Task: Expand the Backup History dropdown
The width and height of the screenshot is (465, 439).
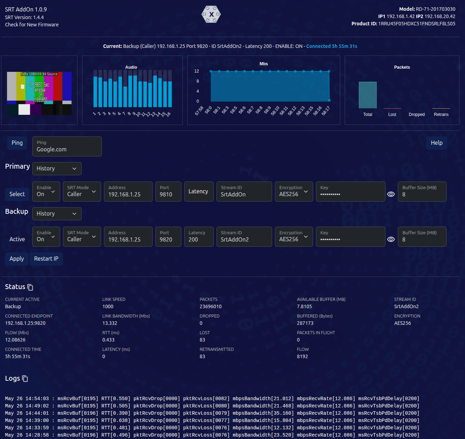Action: coord(57,214)
